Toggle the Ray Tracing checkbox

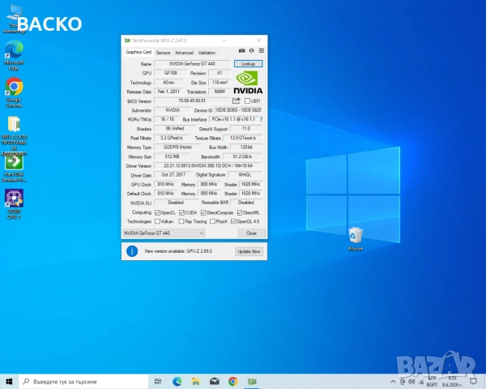[x=181, y=221]
